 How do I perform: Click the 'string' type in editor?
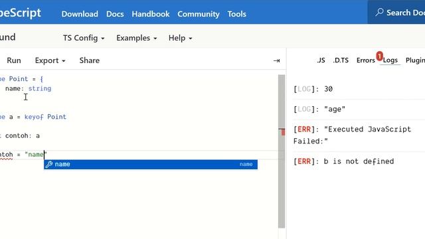click(40, 88)
